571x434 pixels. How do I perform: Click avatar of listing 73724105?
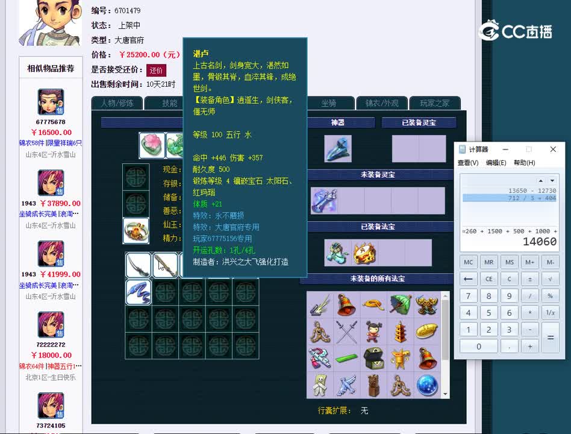coord(51,406)
